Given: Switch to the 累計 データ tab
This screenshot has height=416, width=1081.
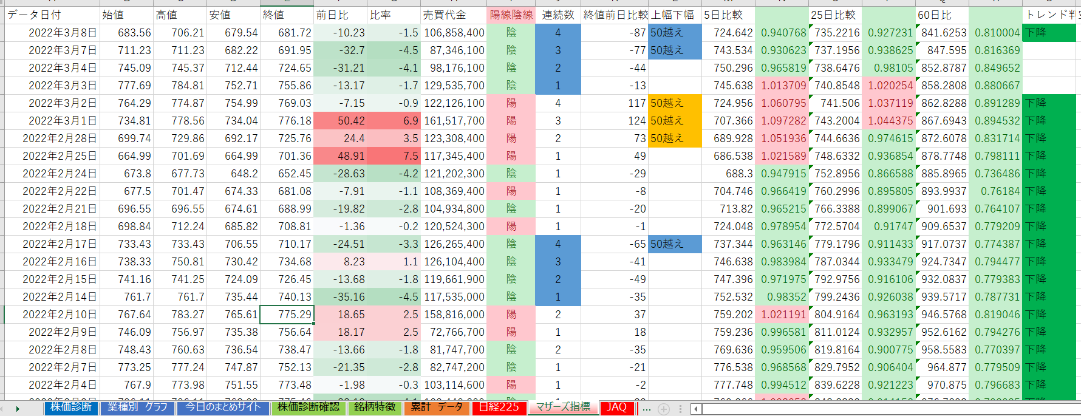Looking at the screenshot, I should tap(436, 407).
